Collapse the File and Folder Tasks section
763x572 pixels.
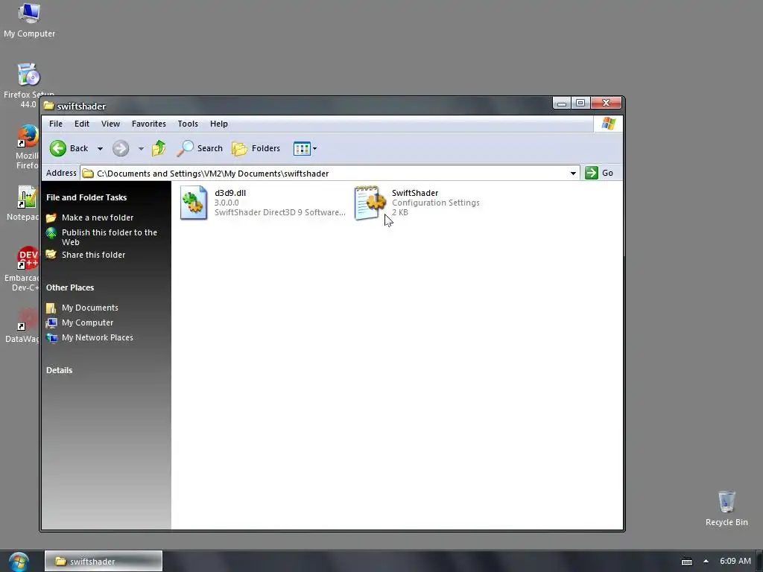86,197
